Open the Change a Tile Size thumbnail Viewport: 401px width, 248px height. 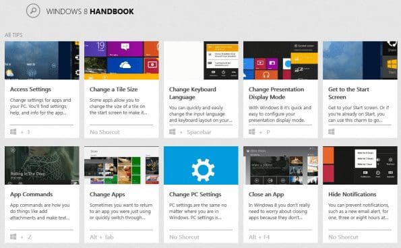121,61
